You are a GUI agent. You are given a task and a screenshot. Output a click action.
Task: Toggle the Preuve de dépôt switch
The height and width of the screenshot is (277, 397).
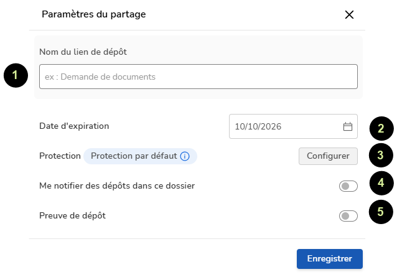pos(348,216)
